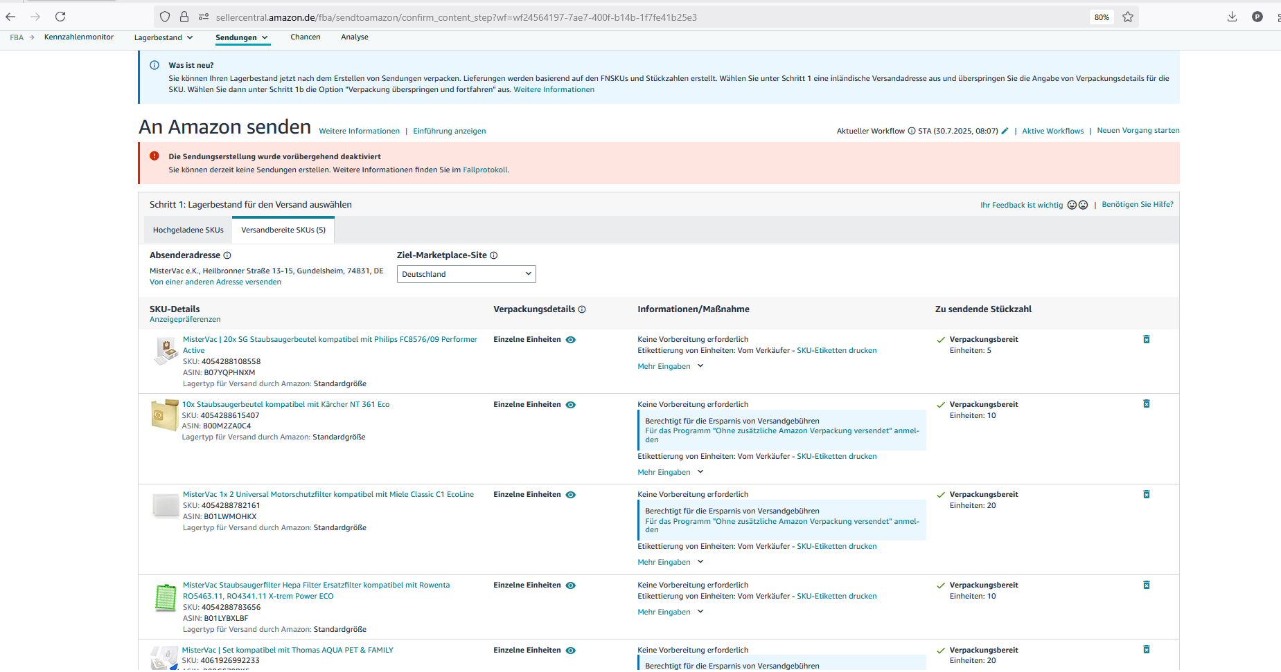1281x672 pixels.
Task: Delete Thomas AQUA PET row with trash icon
Action: 1147,649
